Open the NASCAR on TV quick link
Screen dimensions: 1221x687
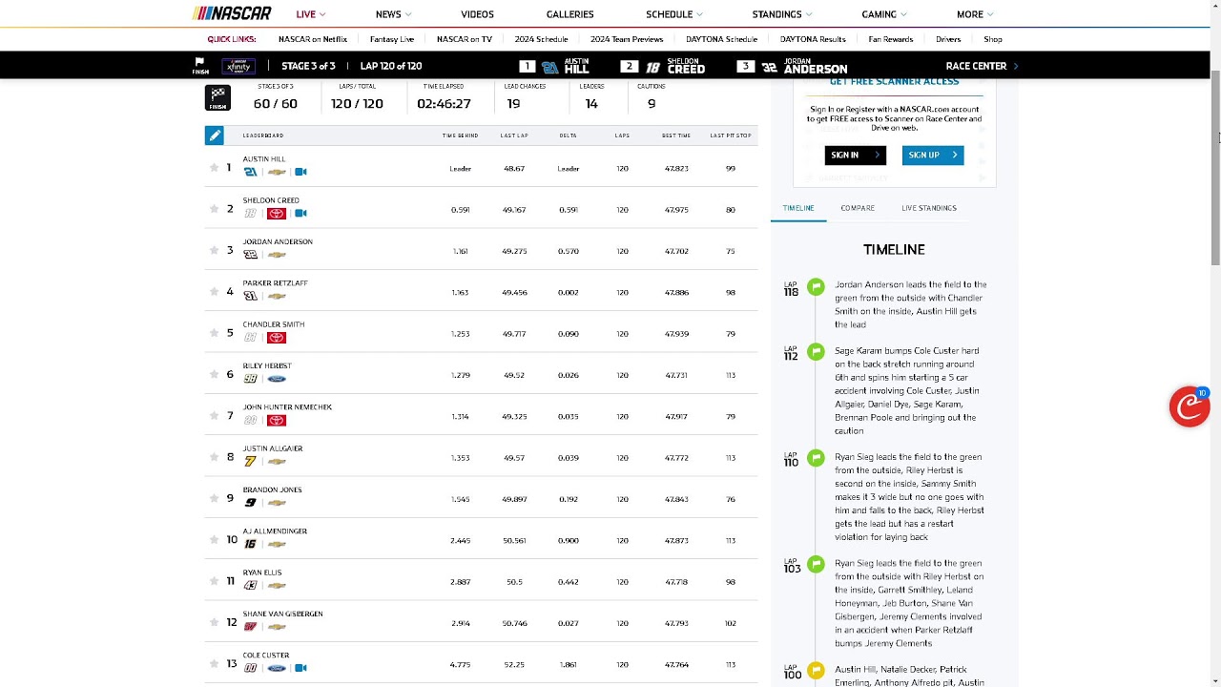coord(465,39)
